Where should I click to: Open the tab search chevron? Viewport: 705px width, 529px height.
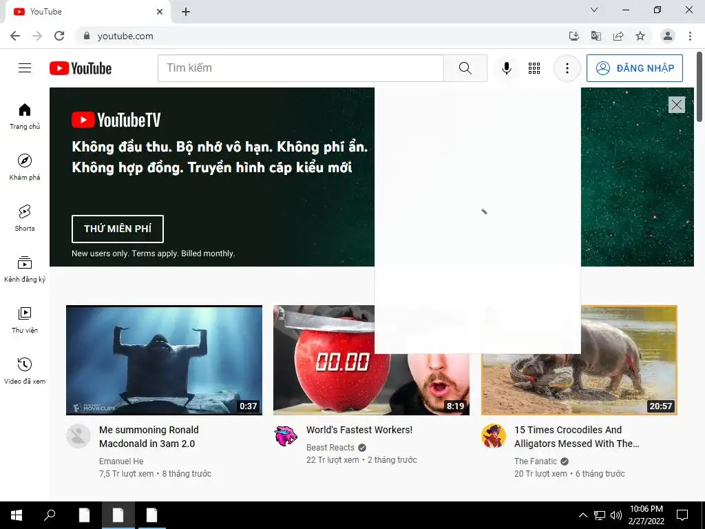tap(594, 10)
